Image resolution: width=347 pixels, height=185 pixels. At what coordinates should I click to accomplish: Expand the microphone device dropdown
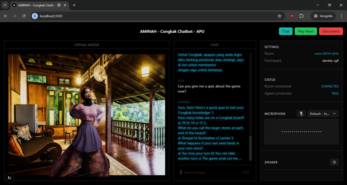pos(323,114)
